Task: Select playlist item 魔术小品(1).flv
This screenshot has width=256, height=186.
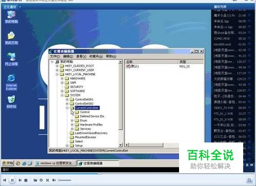Action: [x=230, y=15]
